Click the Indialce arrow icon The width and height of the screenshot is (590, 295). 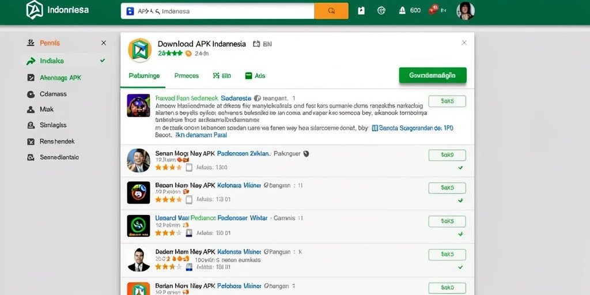point(31,61)
